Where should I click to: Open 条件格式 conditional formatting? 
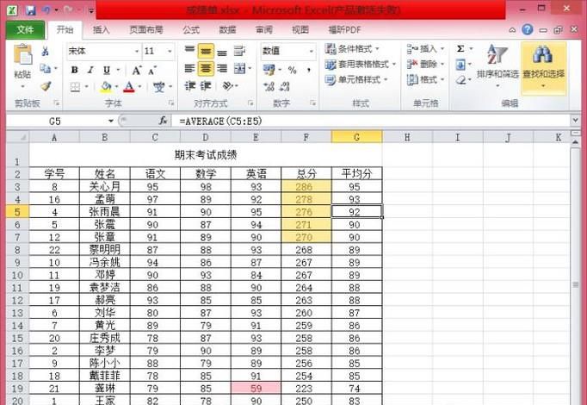[x=352, y=49]
